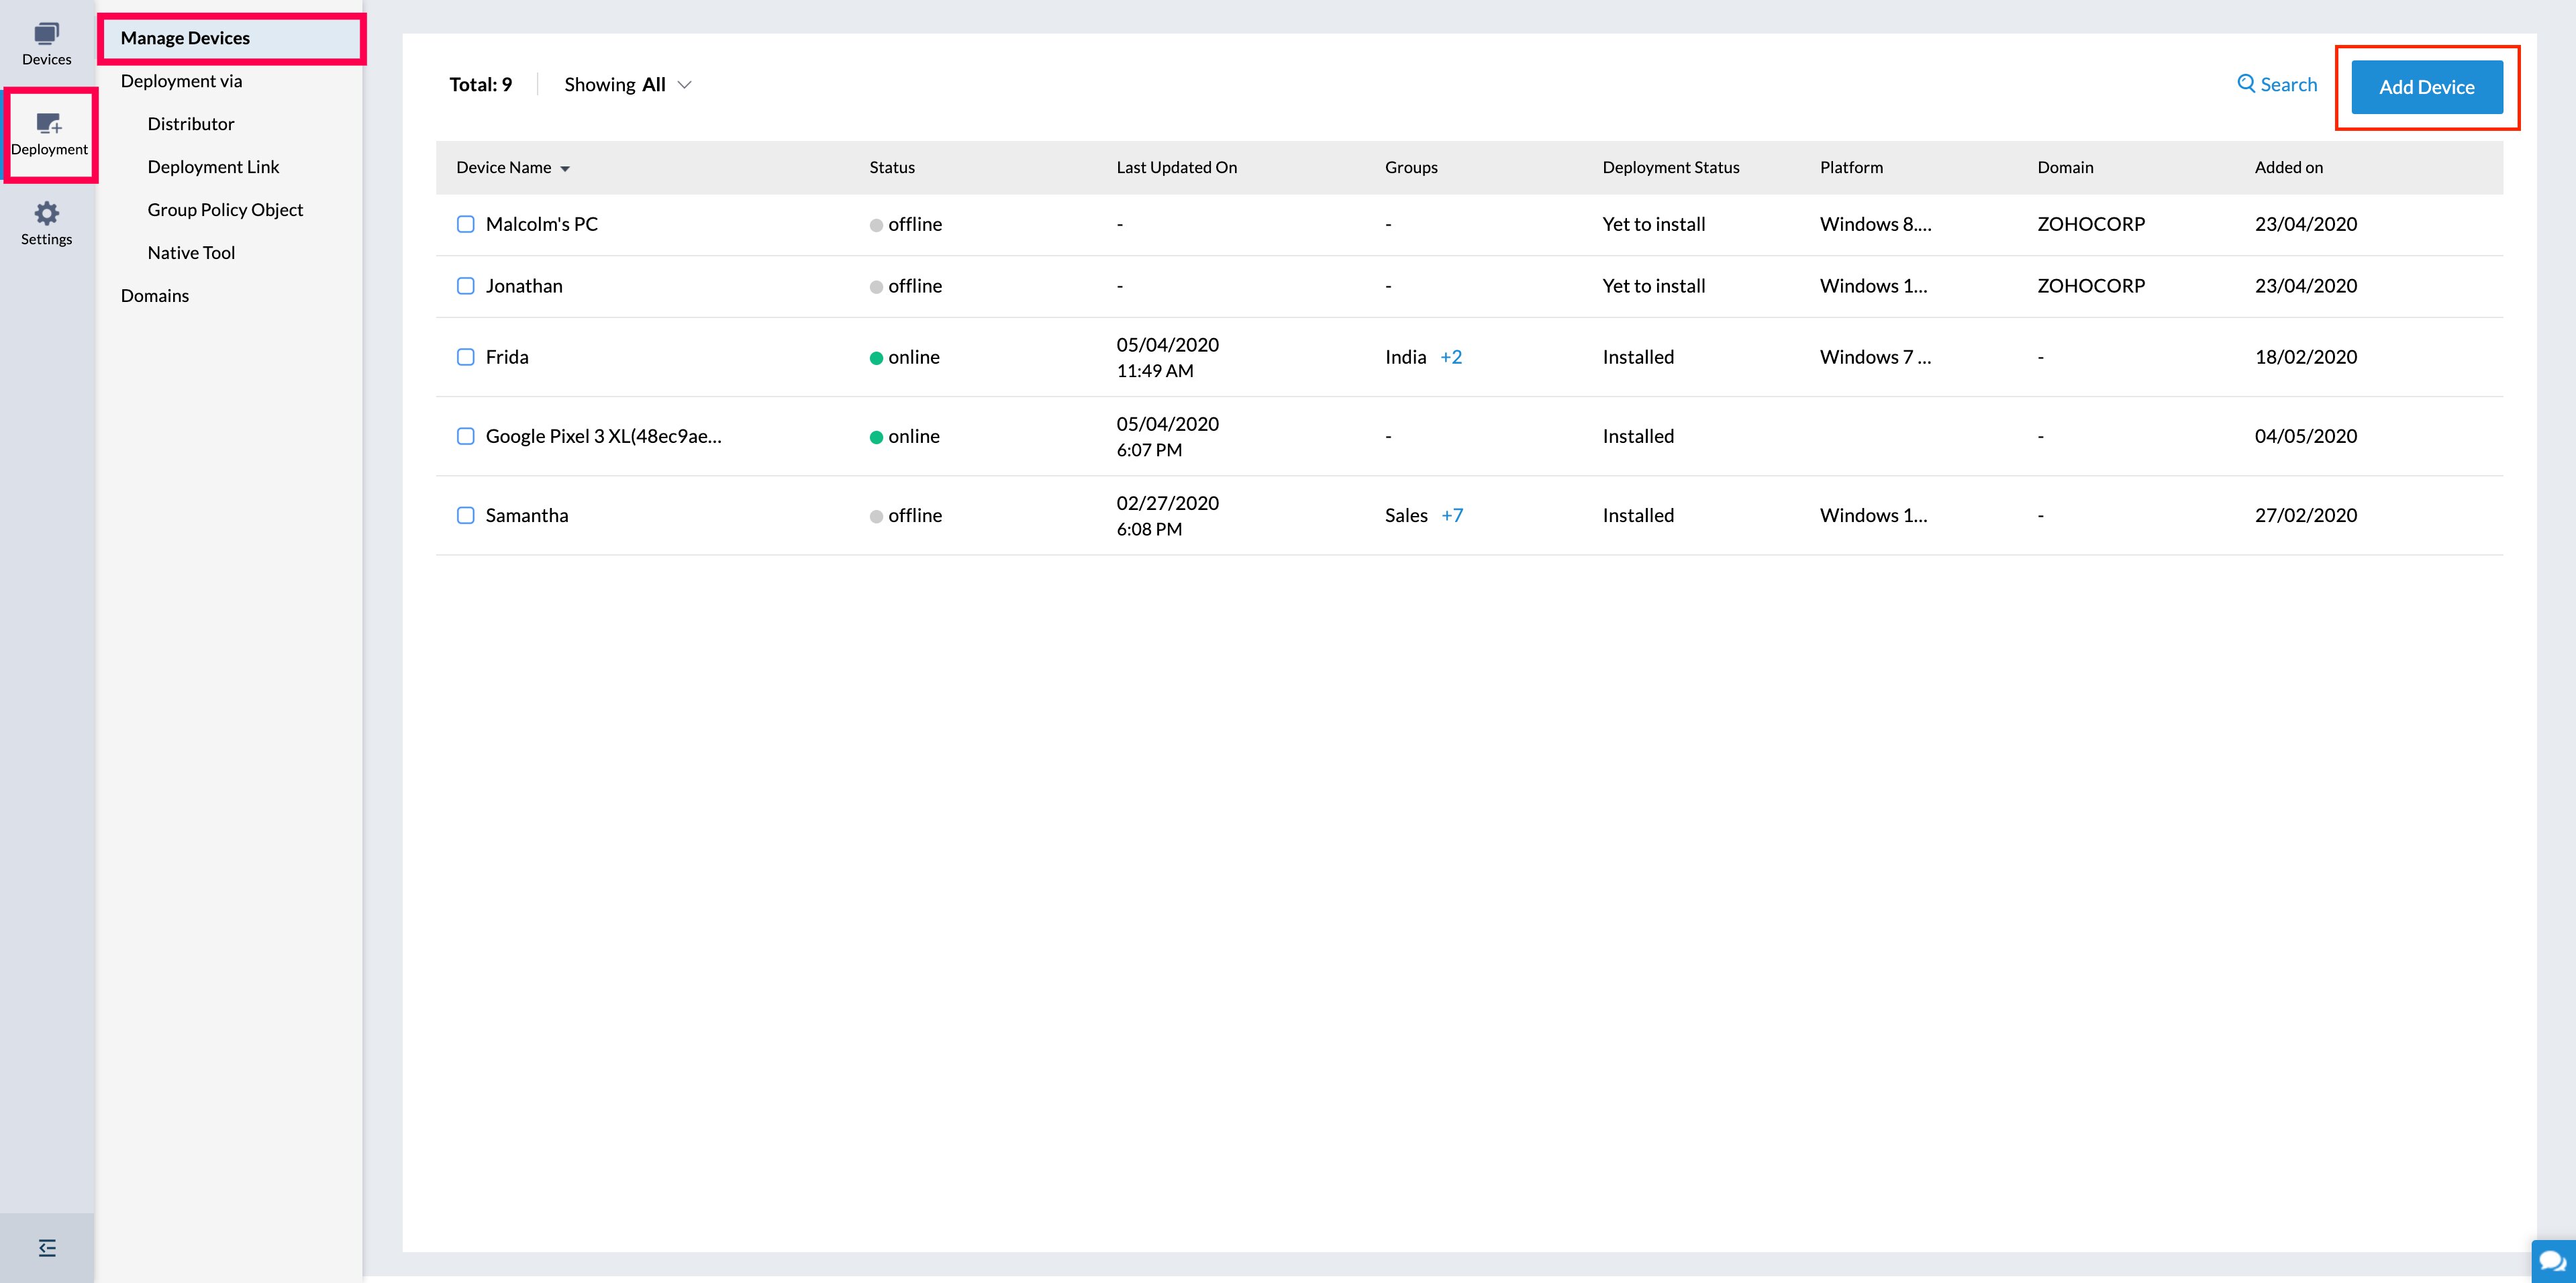Open Manage Devices in the side menu
Viewport: 2576px width, 1283px height.
185,37
